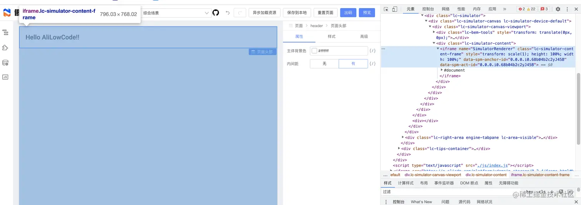The width and height of the screenshot is (581, 205).
Task: Open the 计算样式 pane tab
Action: pyautogui.click(x=406, y=183)
